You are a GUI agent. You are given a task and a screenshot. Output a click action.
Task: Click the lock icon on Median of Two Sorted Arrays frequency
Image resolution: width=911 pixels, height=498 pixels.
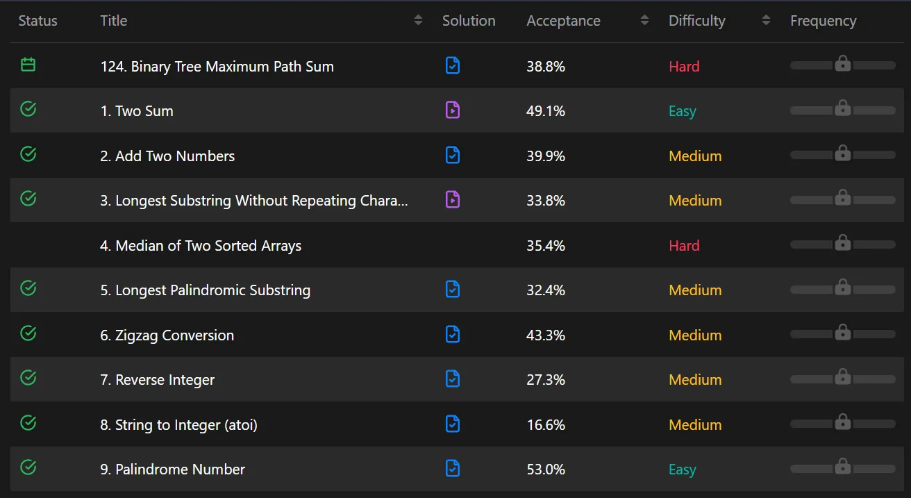pyautogui.click(x=843, y=242)
